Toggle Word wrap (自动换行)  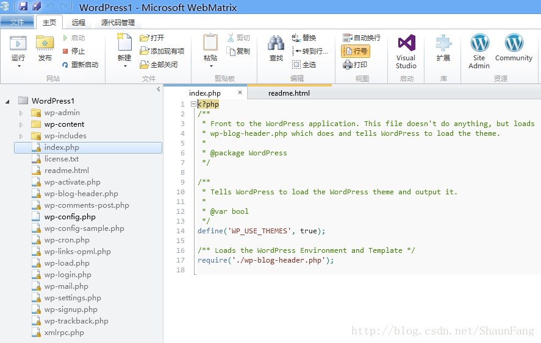click(x=362, y=38)
